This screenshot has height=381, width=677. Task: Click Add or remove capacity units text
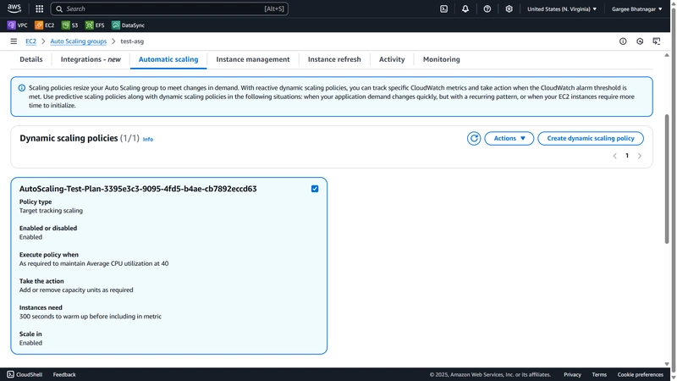[x=76, y=290]
